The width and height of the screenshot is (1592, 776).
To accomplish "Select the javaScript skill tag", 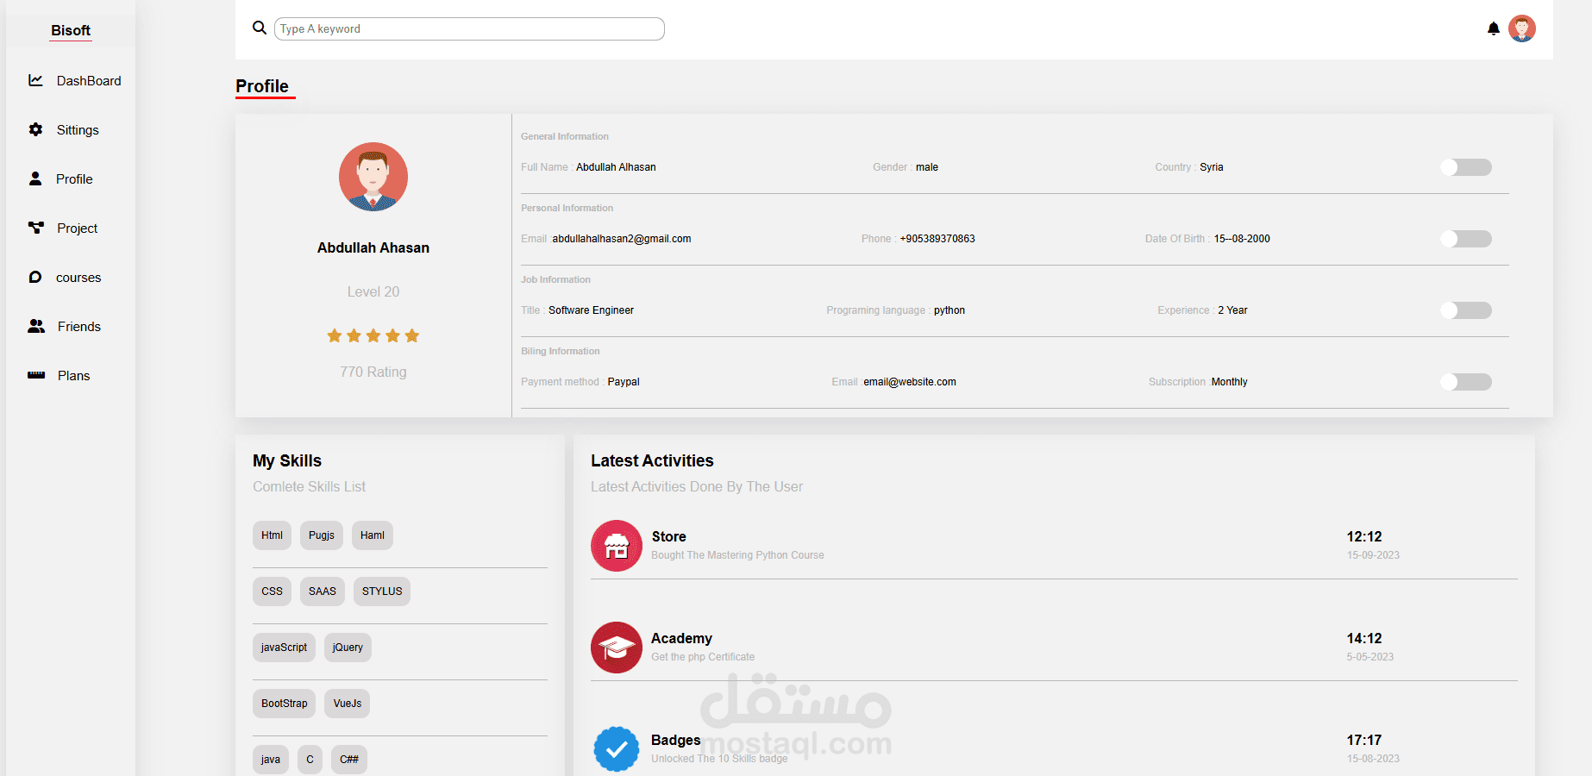I will [284, 648].
